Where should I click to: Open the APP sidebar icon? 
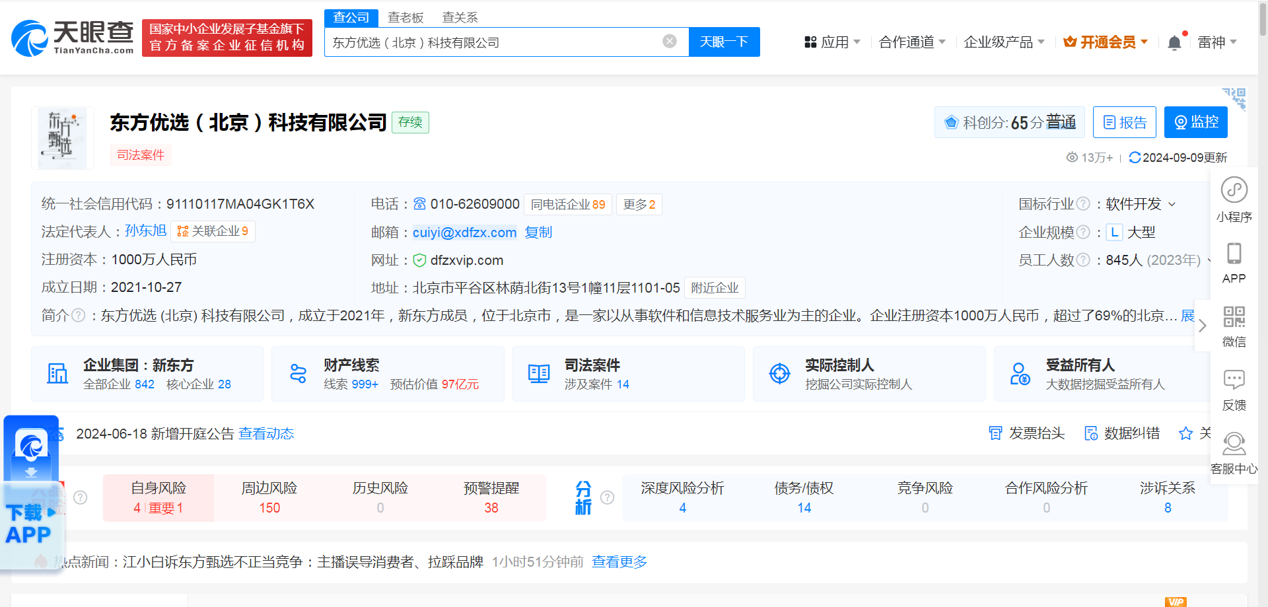coord(1234,262)
